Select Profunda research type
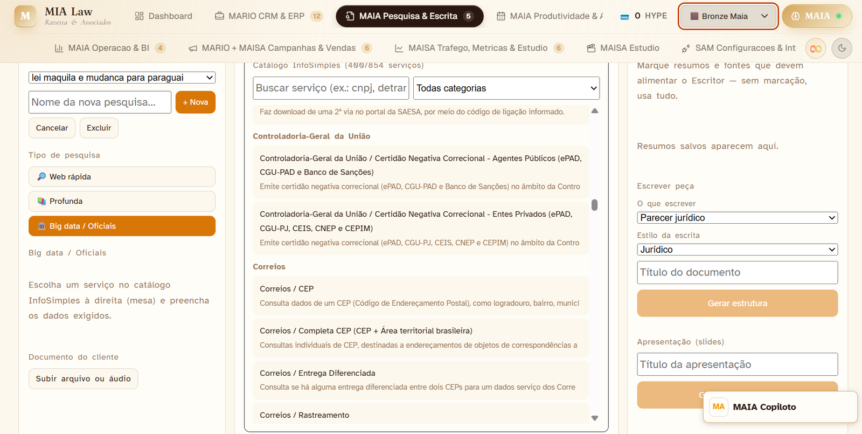Viewport: 862px width, 434px height. pyautogui.click(x=122, y=201)
